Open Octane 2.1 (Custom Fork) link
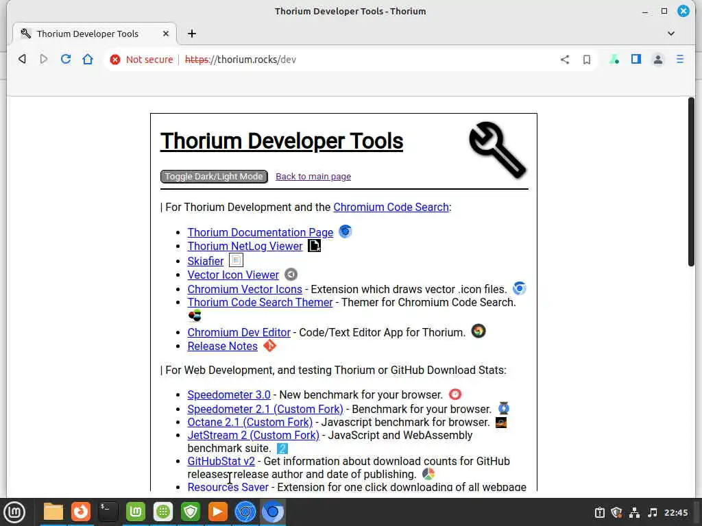 [250, 422]
